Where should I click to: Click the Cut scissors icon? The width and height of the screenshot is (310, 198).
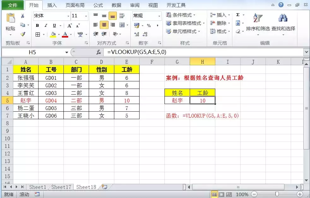pyautogui.click(x=22, y=16)
